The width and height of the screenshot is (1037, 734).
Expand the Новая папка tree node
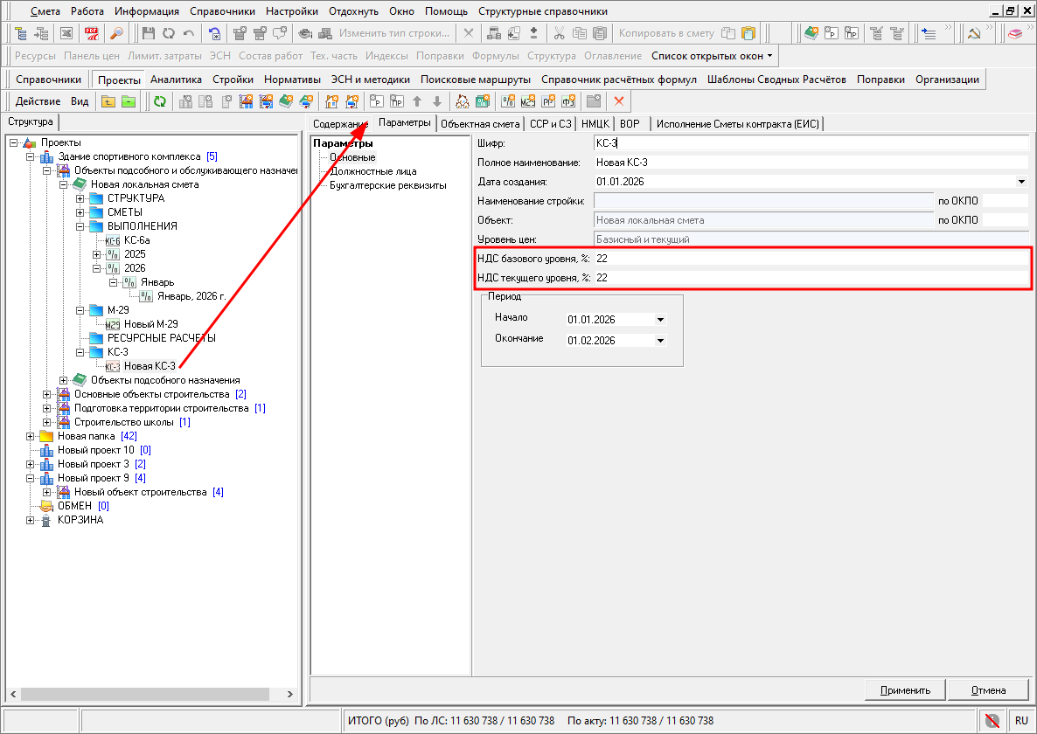(31, 436)
